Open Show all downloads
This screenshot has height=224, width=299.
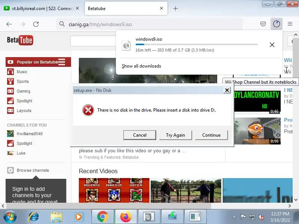pyautogui.click(x=141, y=66)
